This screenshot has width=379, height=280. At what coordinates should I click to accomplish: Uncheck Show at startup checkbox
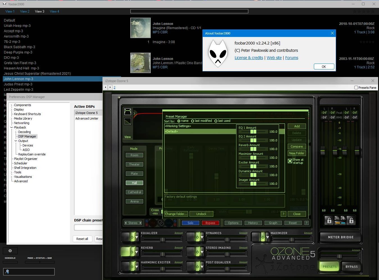tap(290, 161)
